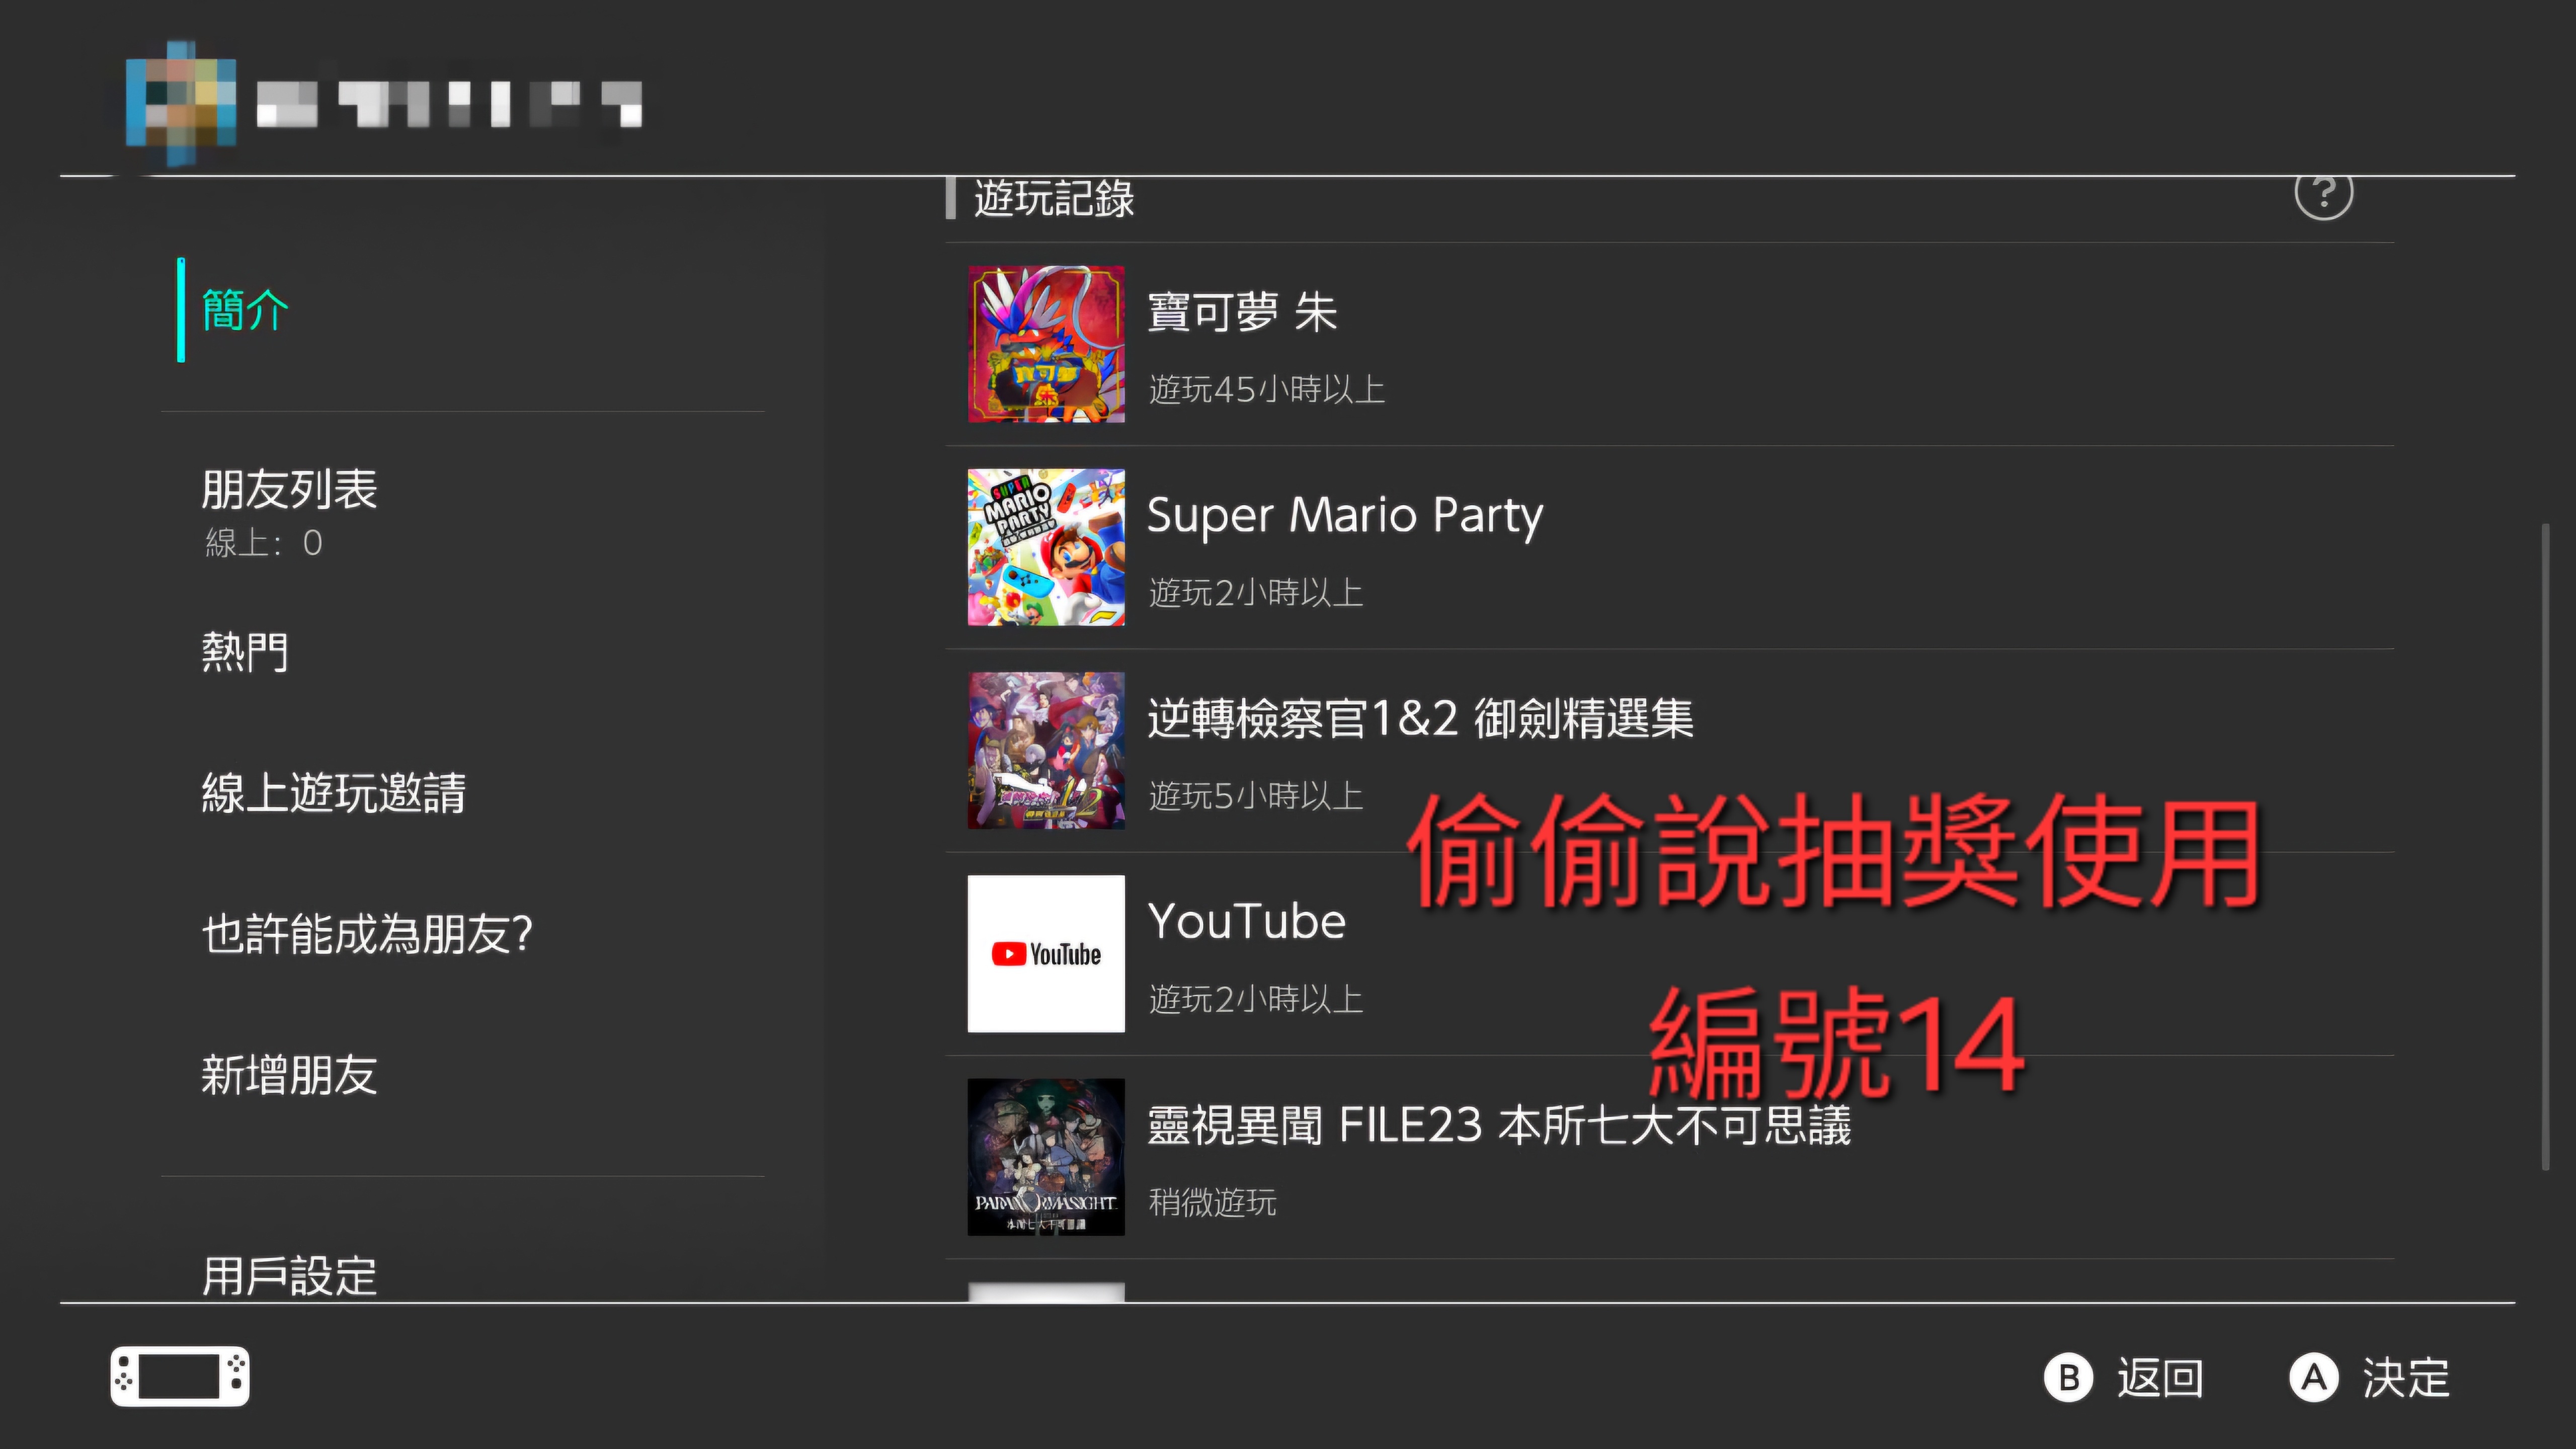Select the Super Mario Party cover icon

(1046, 547)
